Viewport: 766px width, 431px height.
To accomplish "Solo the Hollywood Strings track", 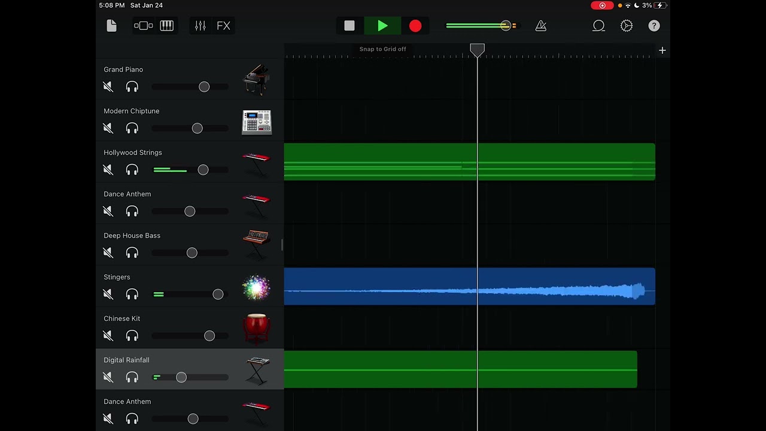I will click(132, 170).
